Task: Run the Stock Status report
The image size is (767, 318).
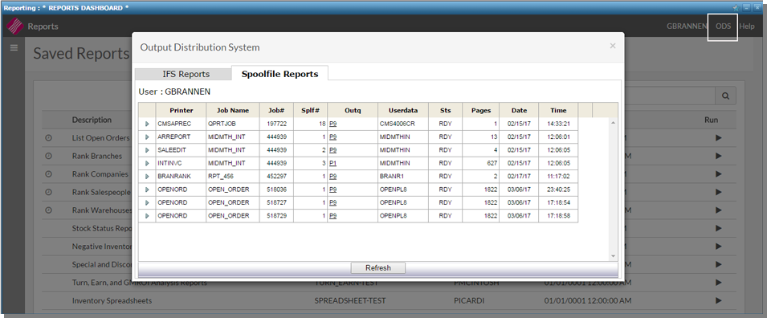Action: [x=718, y=228]
